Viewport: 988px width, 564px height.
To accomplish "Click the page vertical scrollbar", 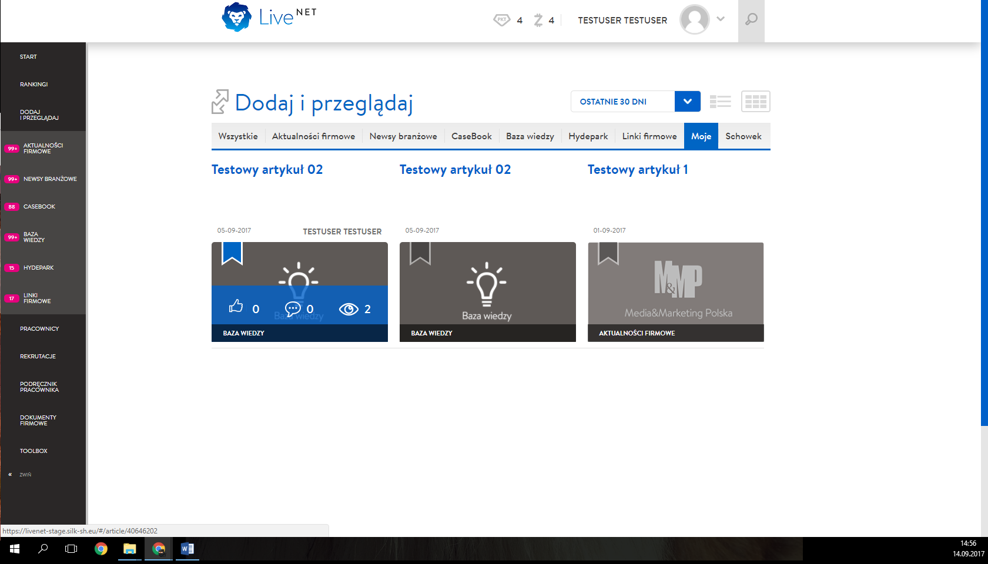I will [984, 213].
